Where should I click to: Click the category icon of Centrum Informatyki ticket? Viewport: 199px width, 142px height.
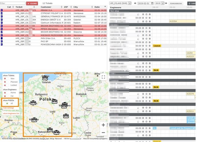(x=2, y=23)
